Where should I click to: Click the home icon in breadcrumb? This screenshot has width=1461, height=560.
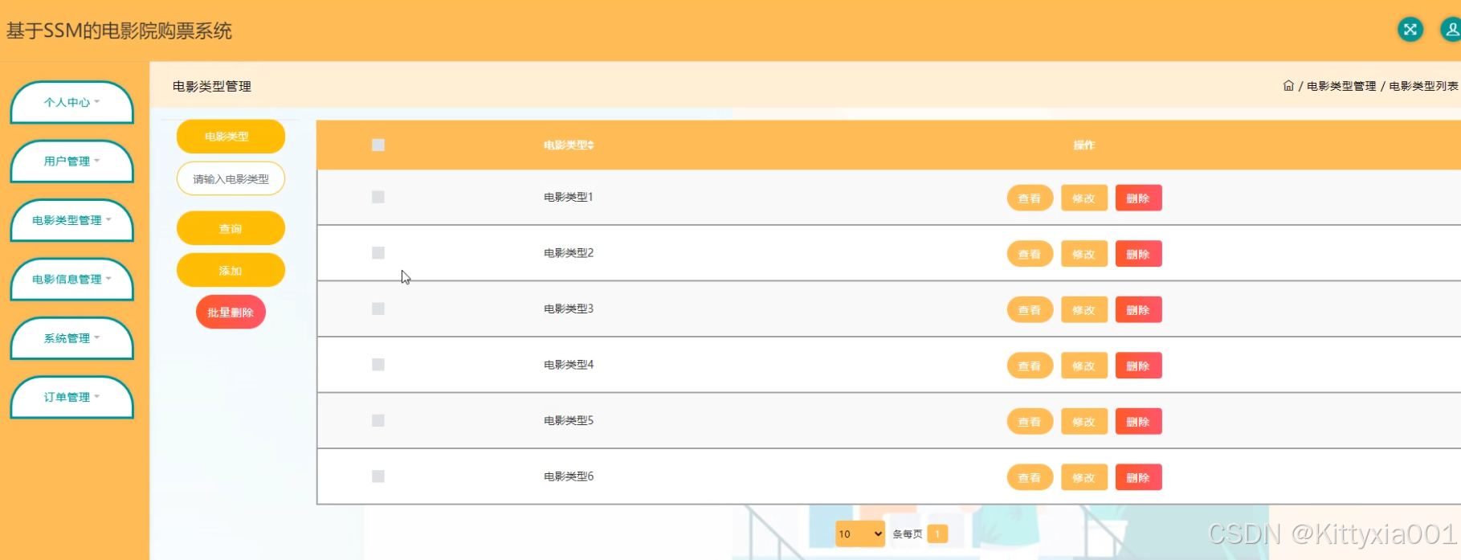pos(1288,86)
